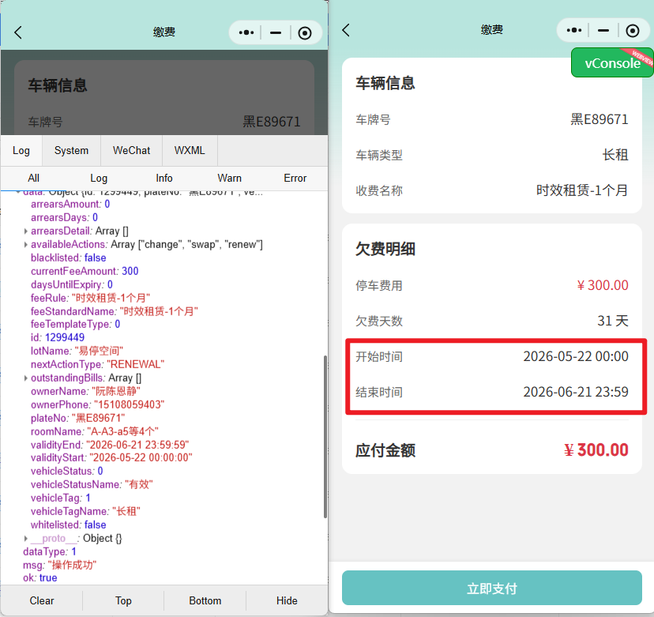Minimize the mini program in left window
Image resolution: width=654 pixels, height=617 pixels.
(x=276, y=32)
